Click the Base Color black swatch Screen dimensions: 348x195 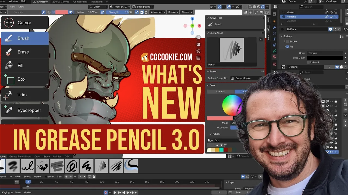(x=325, y=58)
